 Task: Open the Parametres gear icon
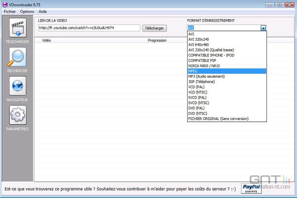pyautogui.click(x=18, y=115)
